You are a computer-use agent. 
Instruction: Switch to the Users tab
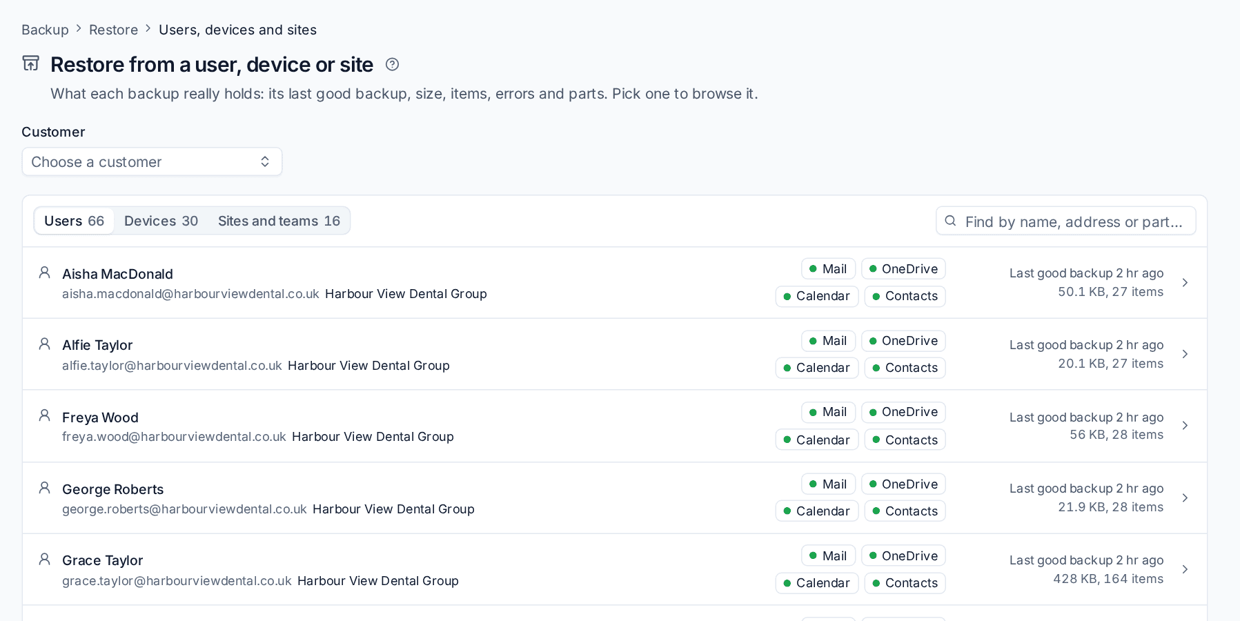74,221
